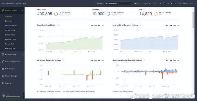Click the 19,900 domains count

tap(98, 14)
